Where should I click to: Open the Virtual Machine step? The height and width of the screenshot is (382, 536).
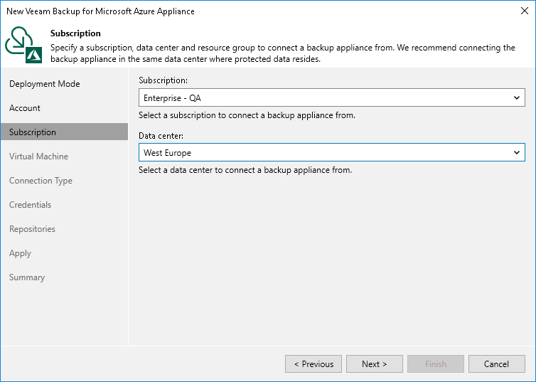click(x=38, y=156)
